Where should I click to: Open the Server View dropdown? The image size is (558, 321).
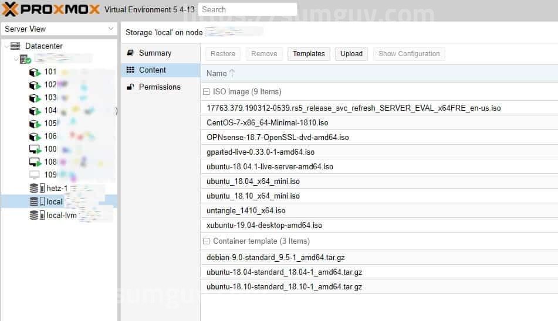[x=111, y=28]
